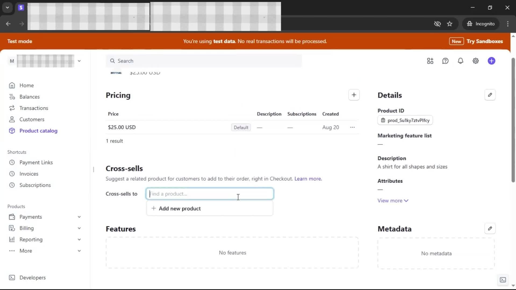Open the price row overflow menu
The height and width of the screenshot is (290, 516).
(352, 127)
